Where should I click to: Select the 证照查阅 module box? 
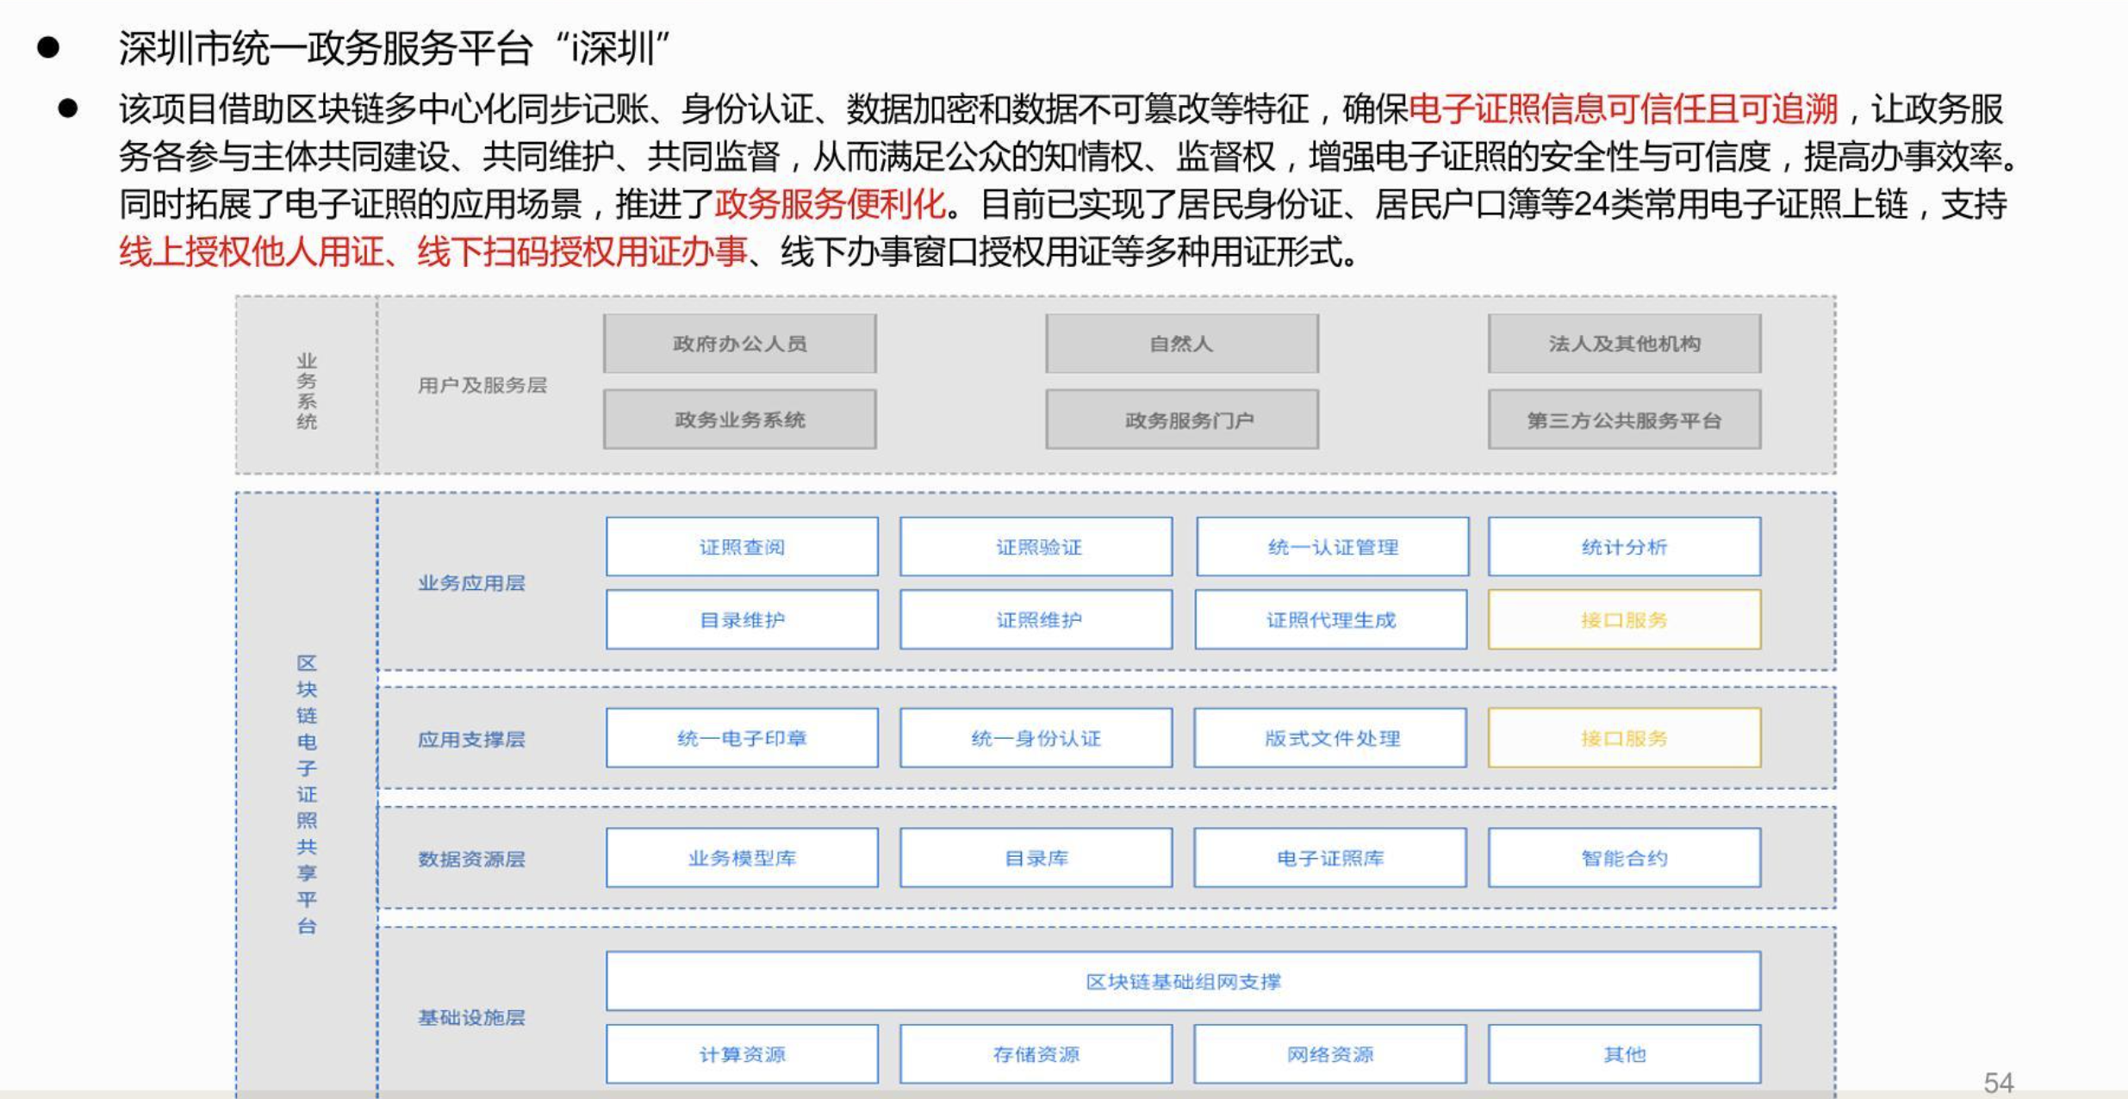pyautogui.click(x=742, y=547)
